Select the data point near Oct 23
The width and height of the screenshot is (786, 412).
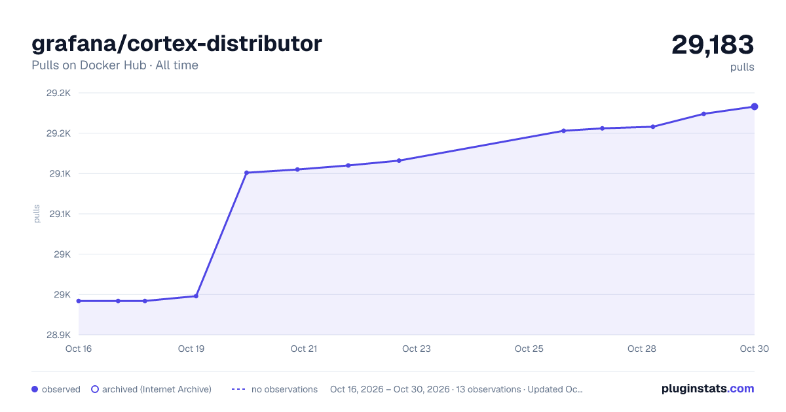[x=399, y=160]
